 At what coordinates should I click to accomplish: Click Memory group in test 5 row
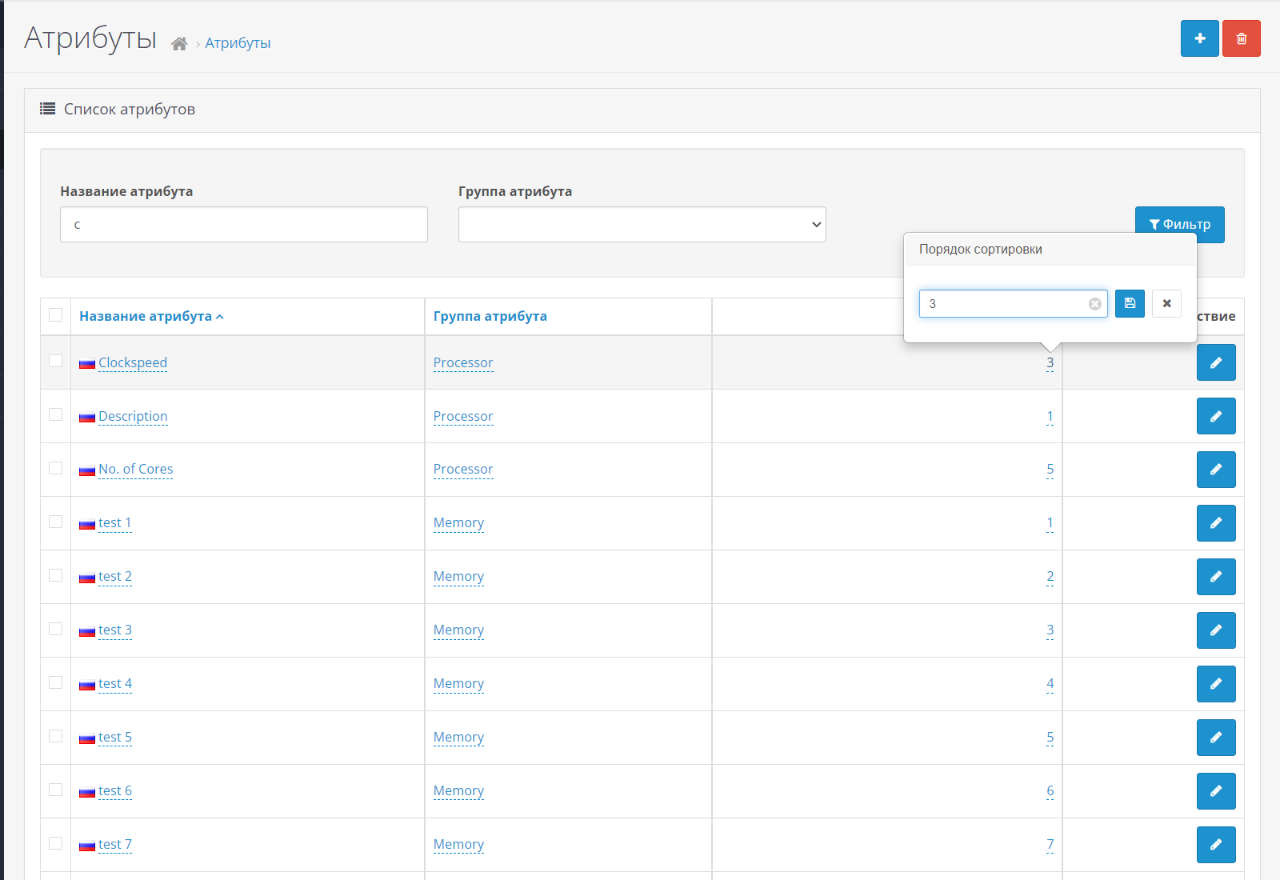tap(458, 737)
